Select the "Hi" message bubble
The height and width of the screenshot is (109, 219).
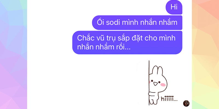point(174,7)
